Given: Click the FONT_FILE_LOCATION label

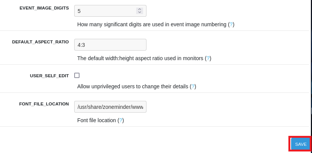Looking at the screenshot, I should tap(44, 104).
